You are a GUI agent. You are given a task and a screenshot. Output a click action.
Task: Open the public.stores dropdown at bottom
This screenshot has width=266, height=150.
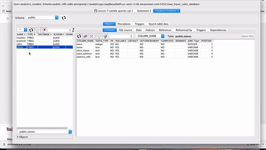44,132
